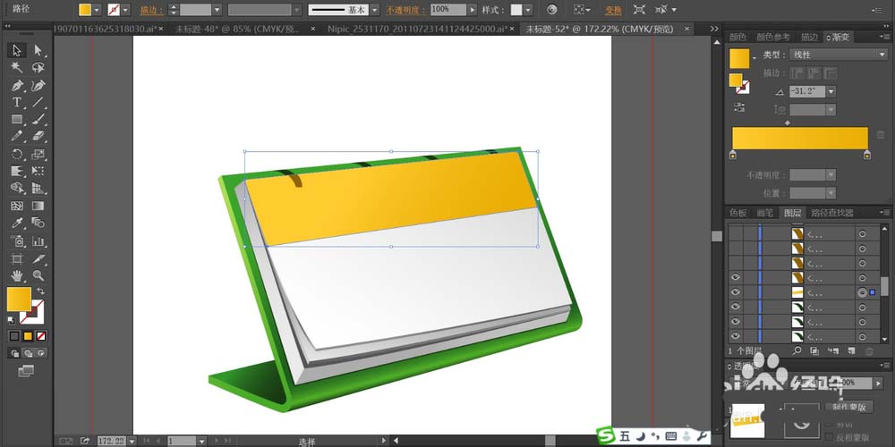
Task: Open the stroke color dropdown in the control bar
Action: tap(125, 10)
